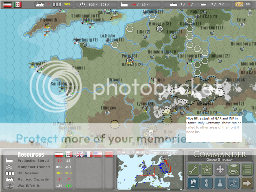The image size is (256, 192).
Task: Open the wrench options menu
Action: (193, 169)
